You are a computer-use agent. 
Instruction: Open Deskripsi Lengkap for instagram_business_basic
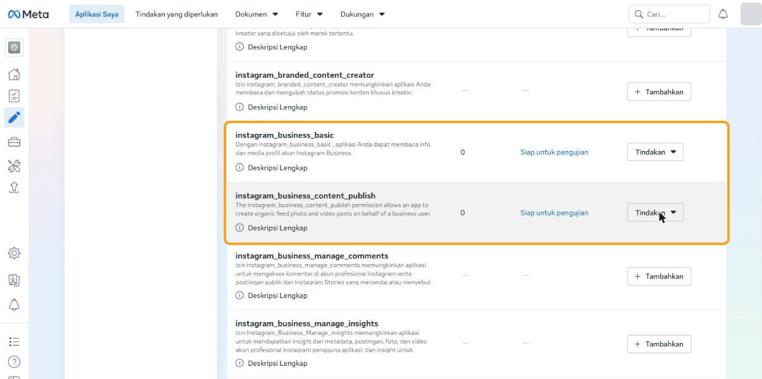click(277, 168)
